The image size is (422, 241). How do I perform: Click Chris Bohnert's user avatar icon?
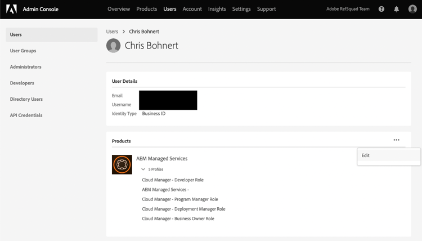pyautogui.click(x=114, y=46)
